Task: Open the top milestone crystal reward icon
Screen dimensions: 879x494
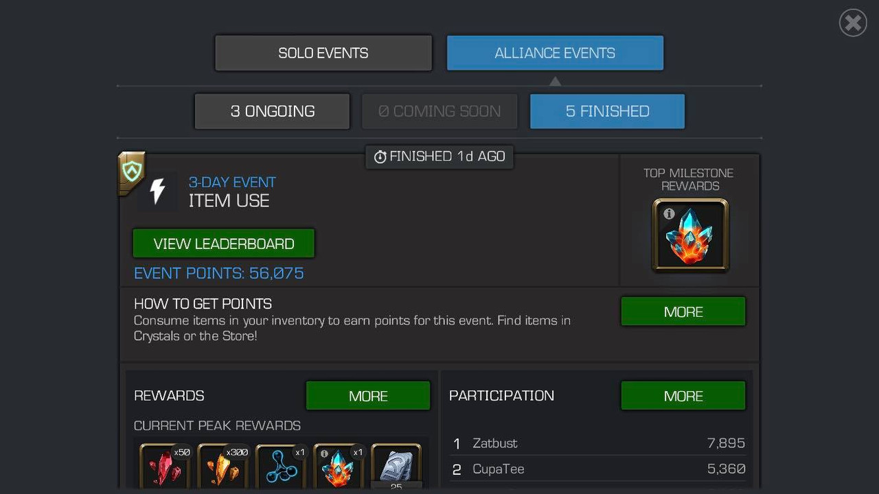Action: pyautogui.click(x=690, y=235)
